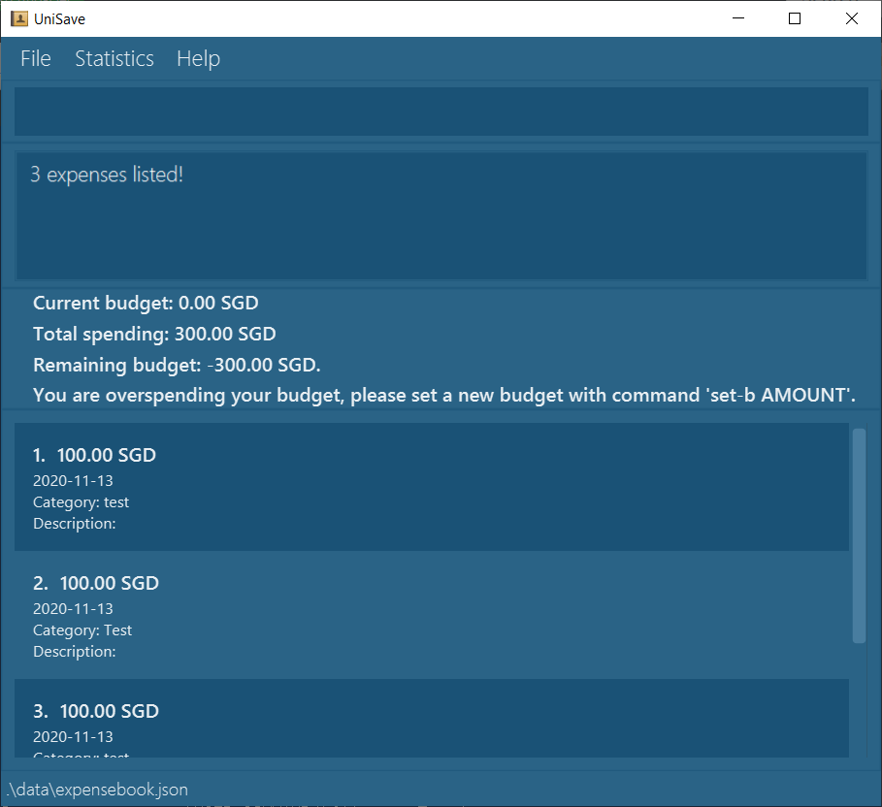Click the 'Remaining budget: -300.00 SGD.' label
Image resolution: width=882 pixels, height=807 pixels.
[x=177, y=365]
